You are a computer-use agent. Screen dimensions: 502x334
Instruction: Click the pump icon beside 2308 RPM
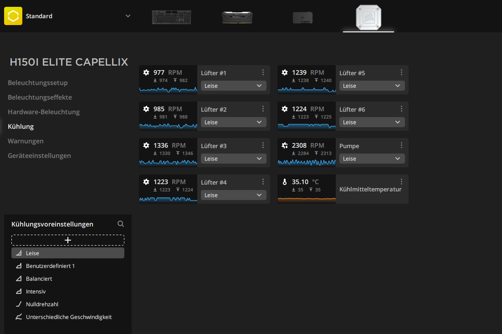(285, 145)
